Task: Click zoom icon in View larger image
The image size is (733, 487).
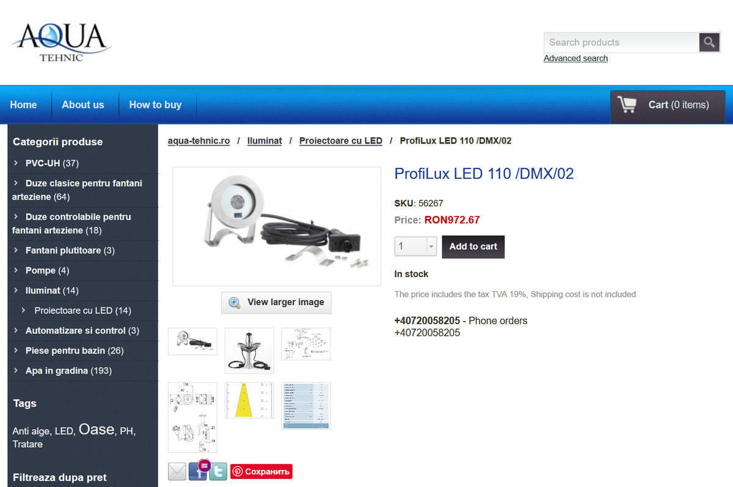Action: tap(234, 302)
